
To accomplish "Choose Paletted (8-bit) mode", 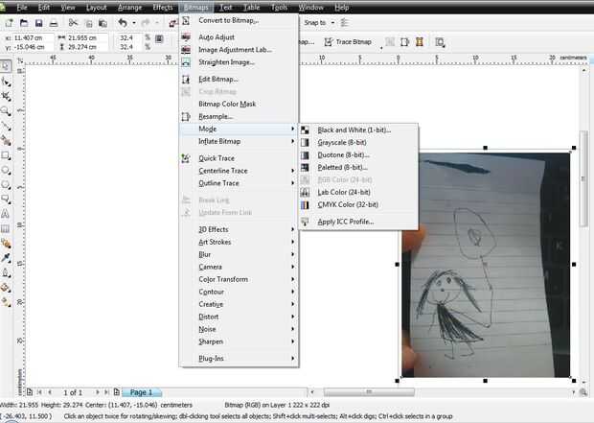I will 358,167.
